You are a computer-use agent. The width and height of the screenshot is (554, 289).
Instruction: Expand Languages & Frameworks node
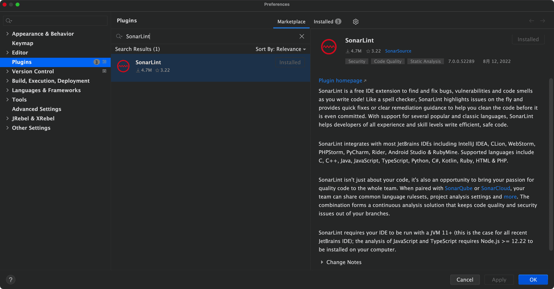pos(8,90)
